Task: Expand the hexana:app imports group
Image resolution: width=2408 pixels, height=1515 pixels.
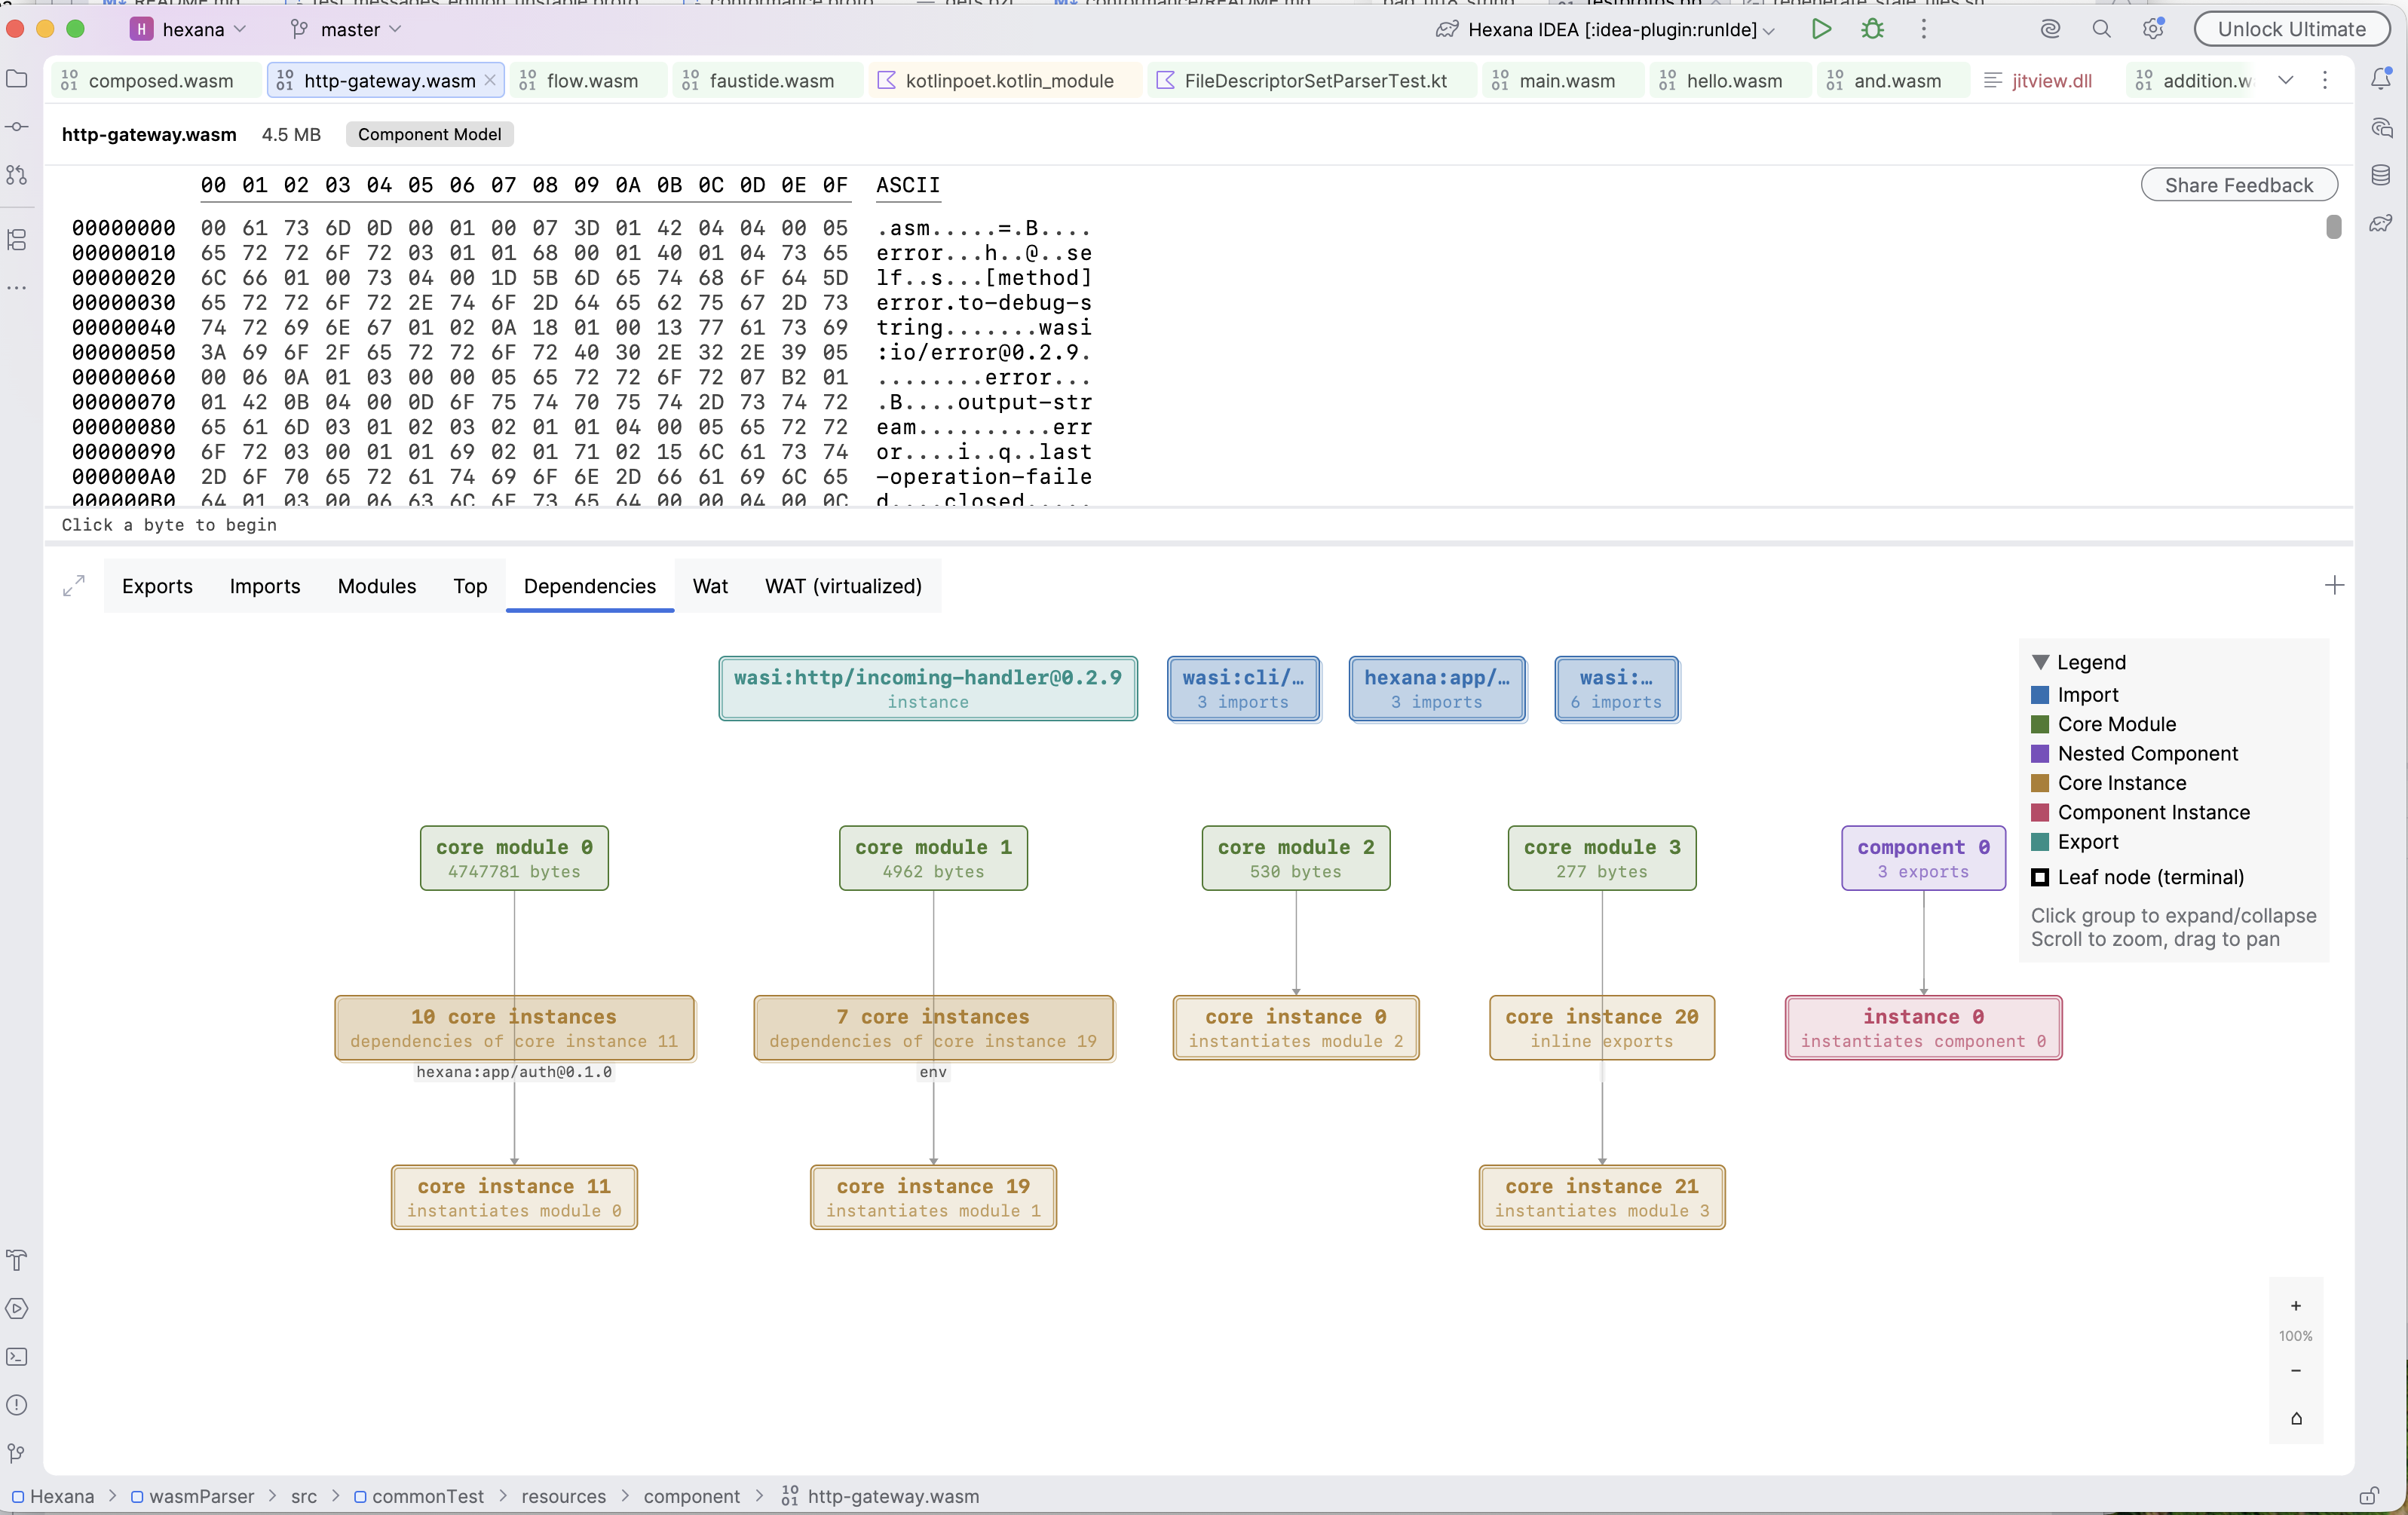Action: pyautogui.click(x=1437, y=689)
